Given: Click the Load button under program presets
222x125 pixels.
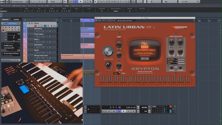Looking at the screenshot, I should 145,59.
